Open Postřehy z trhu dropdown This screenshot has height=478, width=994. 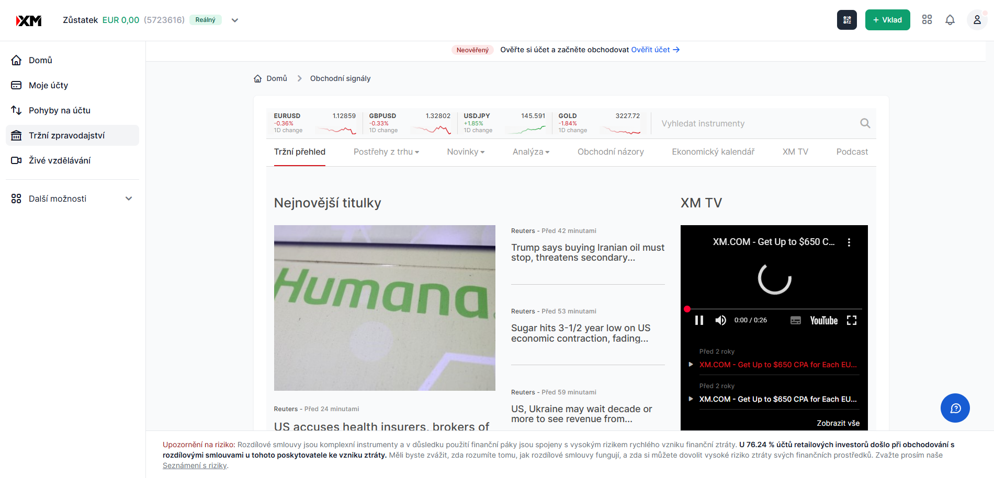coord(386,152)
